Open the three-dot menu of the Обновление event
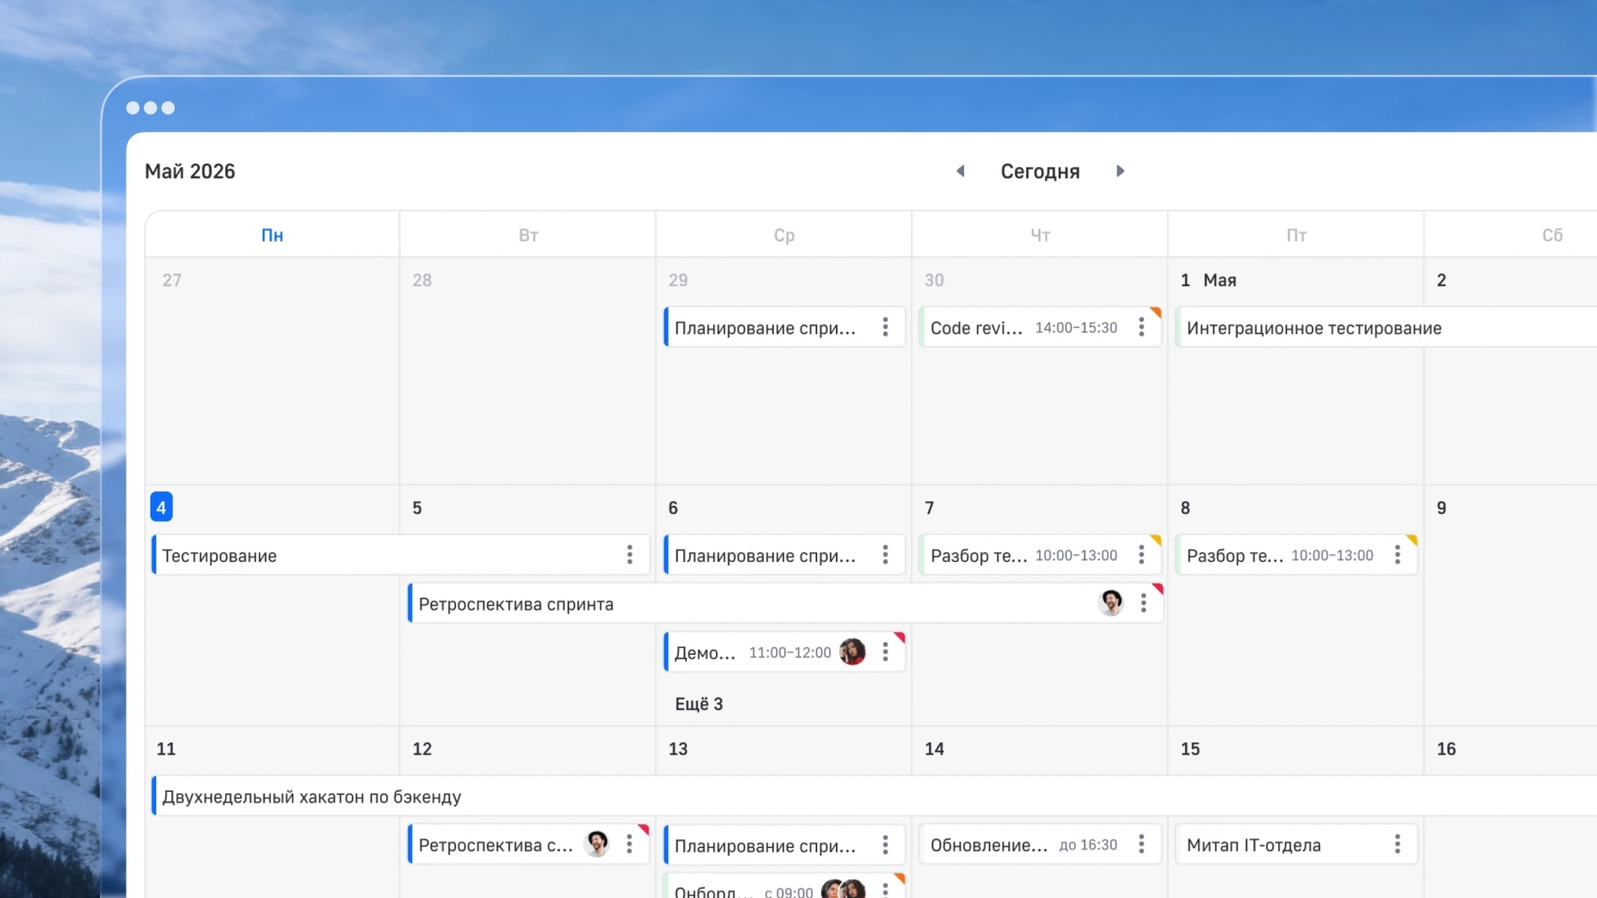The width and height of the screenshot is (1597, 898). pyautogui.click(x=1141, y=843)
